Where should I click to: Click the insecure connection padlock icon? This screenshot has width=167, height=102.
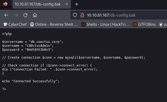pos(82,15)
